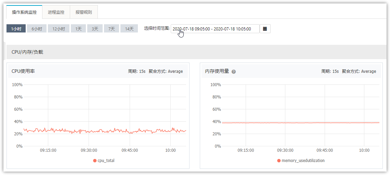Click the CPU/内存/负载 section header
This screenshot has height=175, width=390.
pos(27,52)
